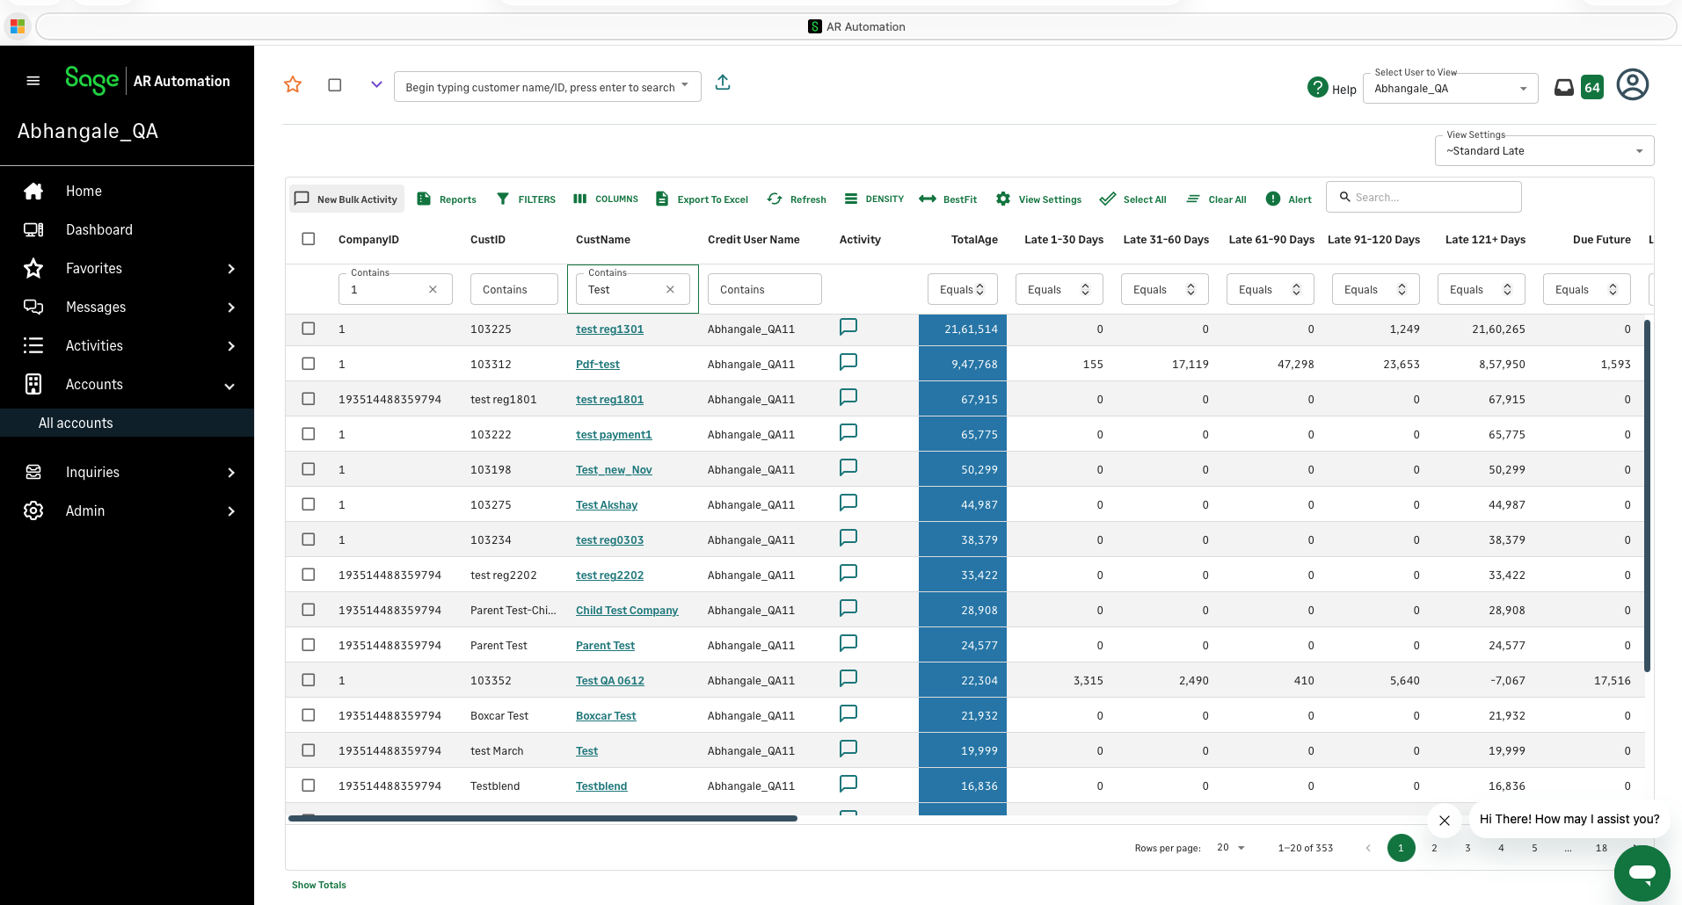This screenshot has height=905, width=1682.
Task: Check the row checkbox for test reg1301
Action: point(309,329)
